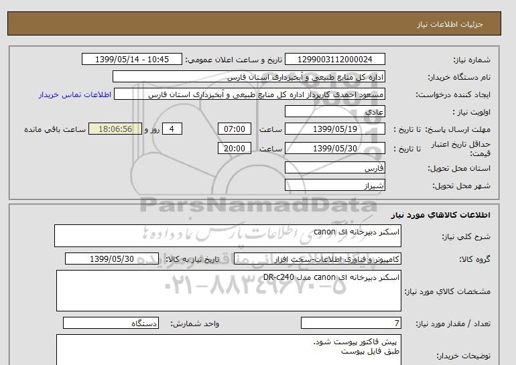Click the buyer notes box about پیش فاکتور
This screenshot has height=365, width=516.
click(x=229, y=350)
